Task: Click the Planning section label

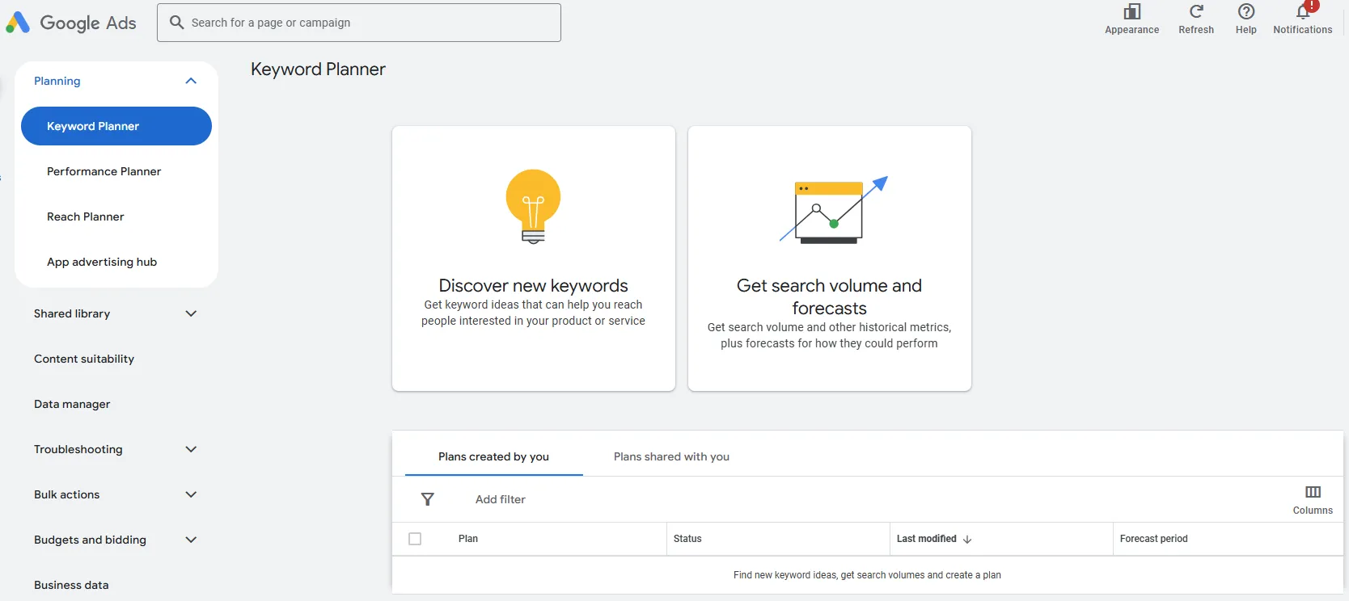Action: [x=57, y=81]
